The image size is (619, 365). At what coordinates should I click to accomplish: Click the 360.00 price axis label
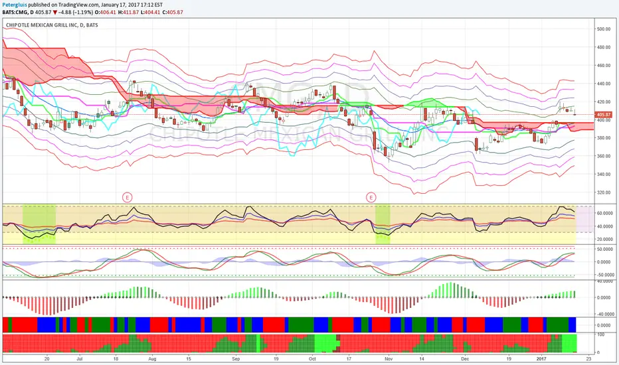pos(604,156)
